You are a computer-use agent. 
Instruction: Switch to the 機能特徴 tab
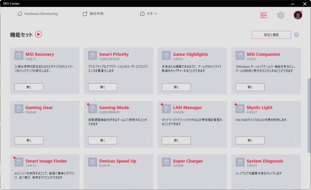pyautogui.click(x=93, y=14)
